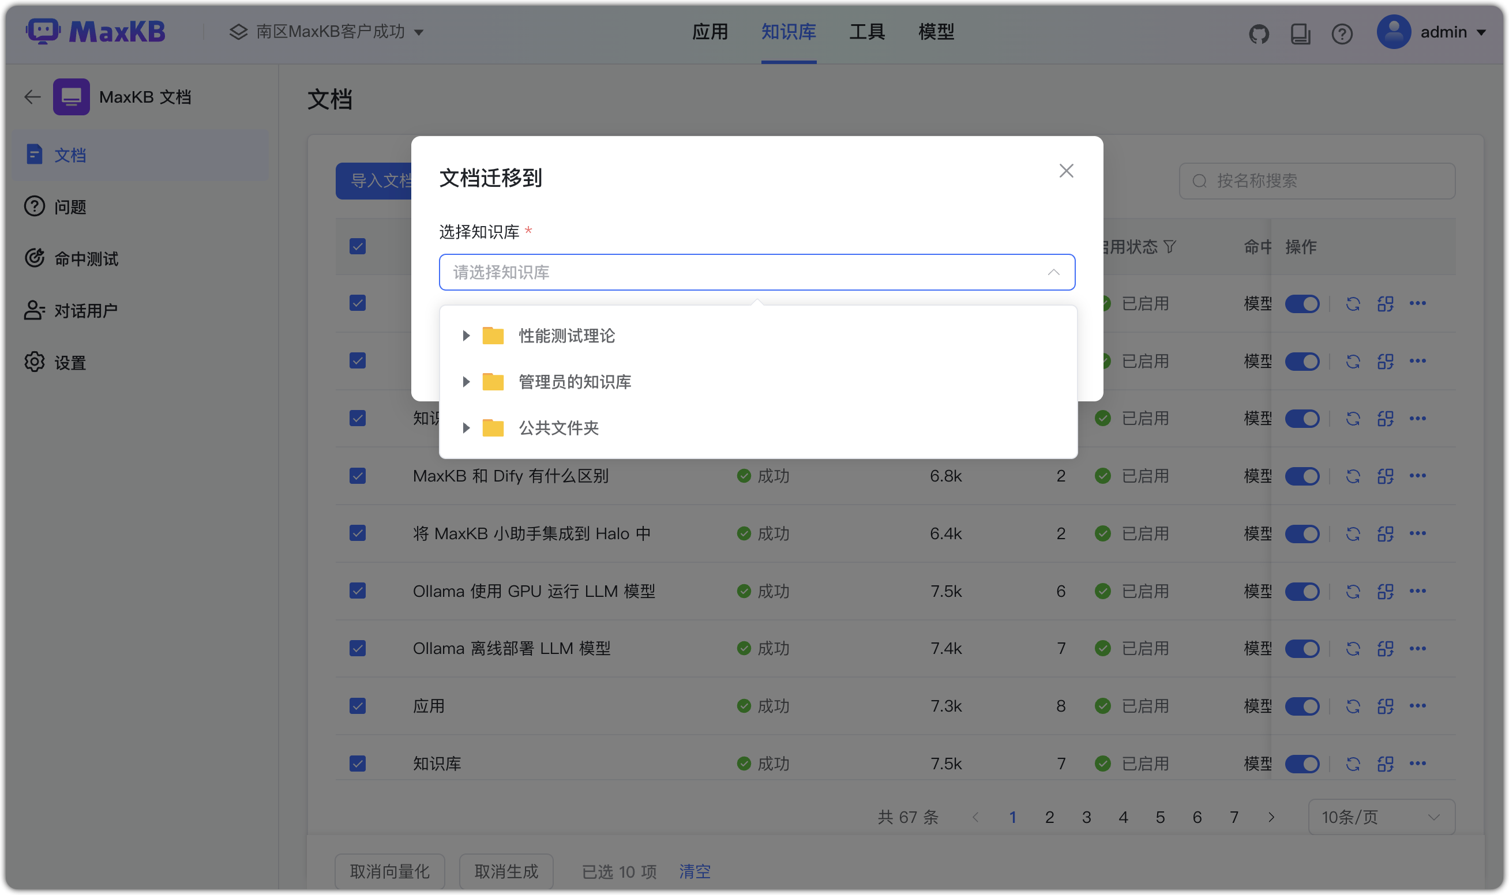The image size is (1509, 895).
Task: Click the 取消生成 button
Action: (506, 871)
